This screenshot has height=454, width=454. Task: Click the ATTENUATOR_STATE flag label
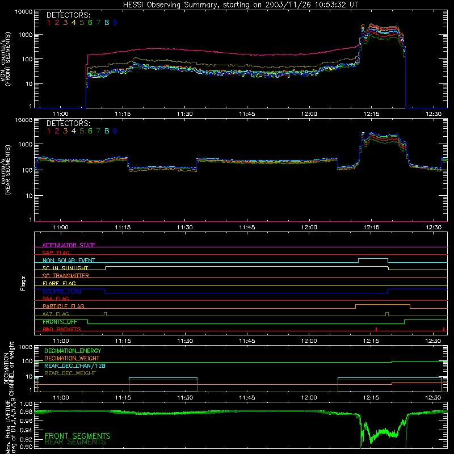pos(69,245)
